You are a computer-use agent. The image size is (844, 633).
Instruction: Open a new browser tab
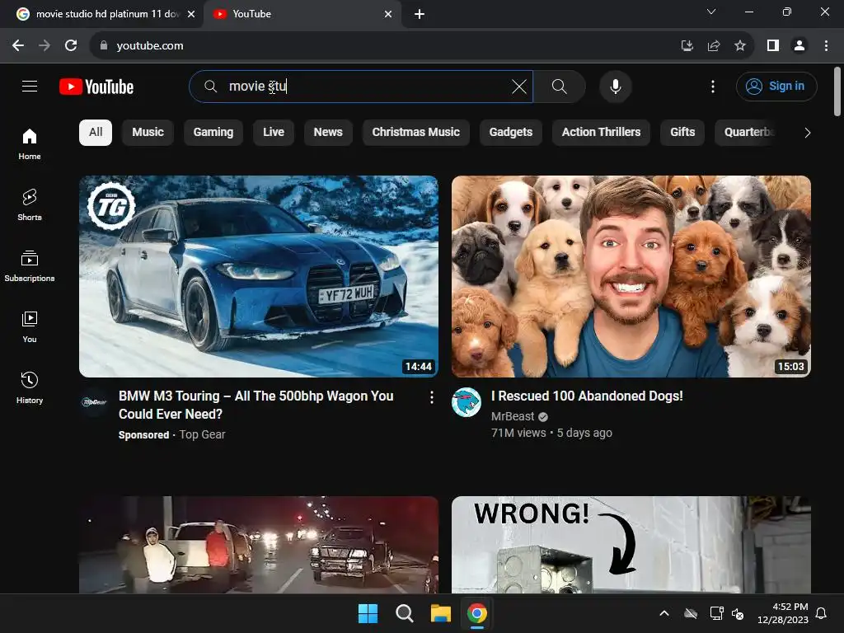[x=420, y=14]
